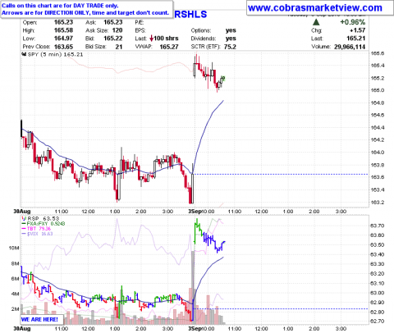Click the +0.96% percent change
The width and height of the screenshot is (394, 333).
pos(352,22)
